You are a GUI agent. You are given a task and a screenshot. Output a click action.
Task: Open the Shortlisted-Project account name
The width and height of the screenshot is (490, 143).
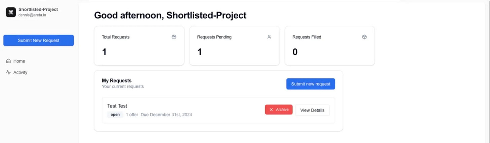(x=38, y=9)
